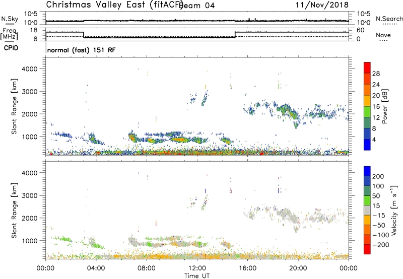Screen dimensions: 403x279
Task: Click the plot title 'Christmas Valley East (fitACF)'
Action: [115, 5]
